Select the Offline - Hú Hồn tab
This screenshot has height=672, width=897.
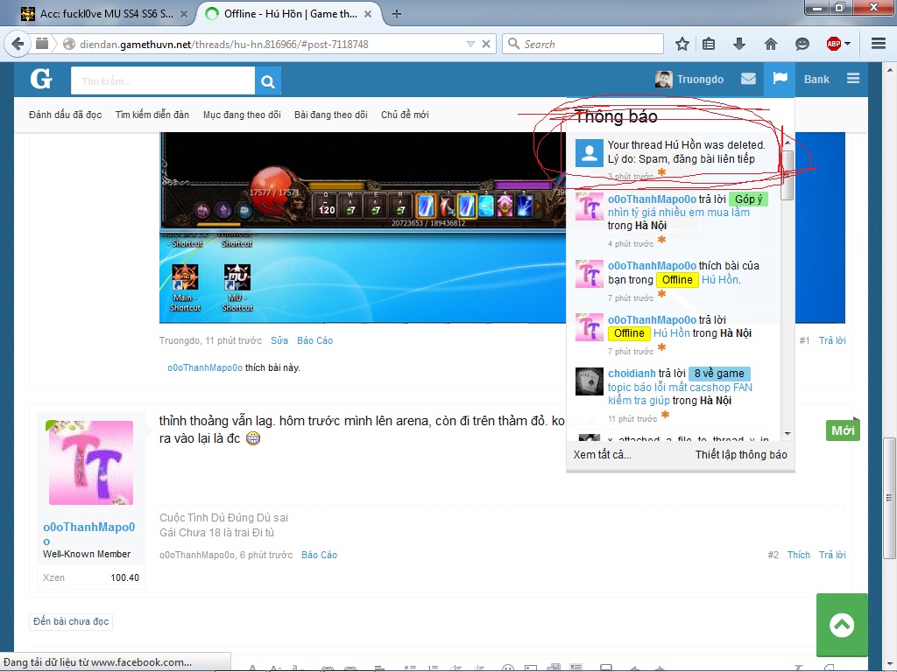(x=291, y=14)
